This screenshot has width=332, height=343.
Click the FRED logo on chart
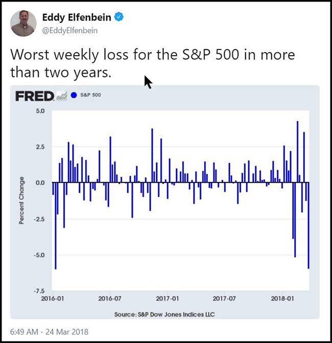click(x=34, y=96)
